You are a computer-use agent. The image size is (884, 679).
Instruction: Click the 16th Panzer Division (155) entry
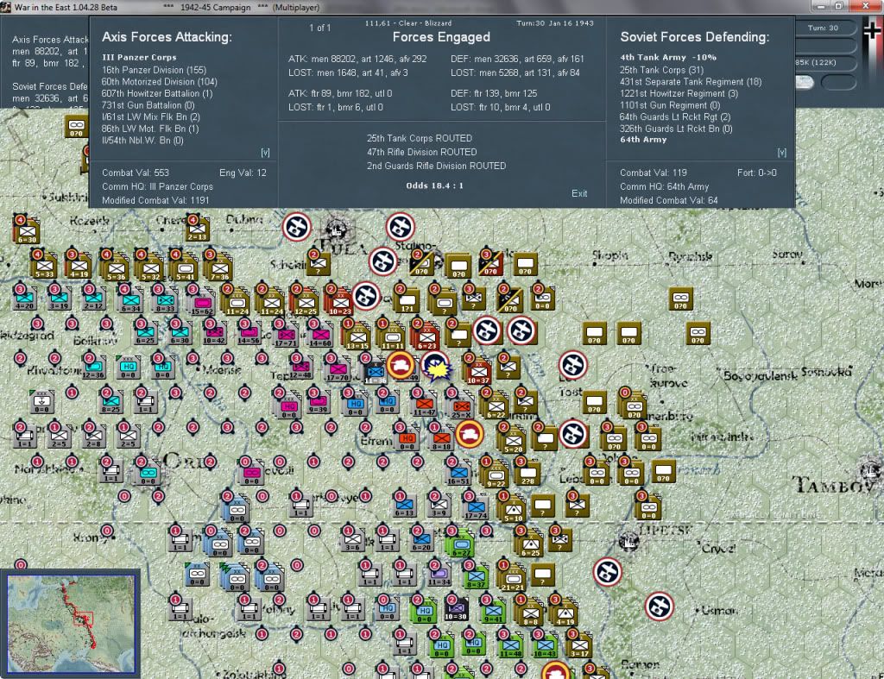154,70
